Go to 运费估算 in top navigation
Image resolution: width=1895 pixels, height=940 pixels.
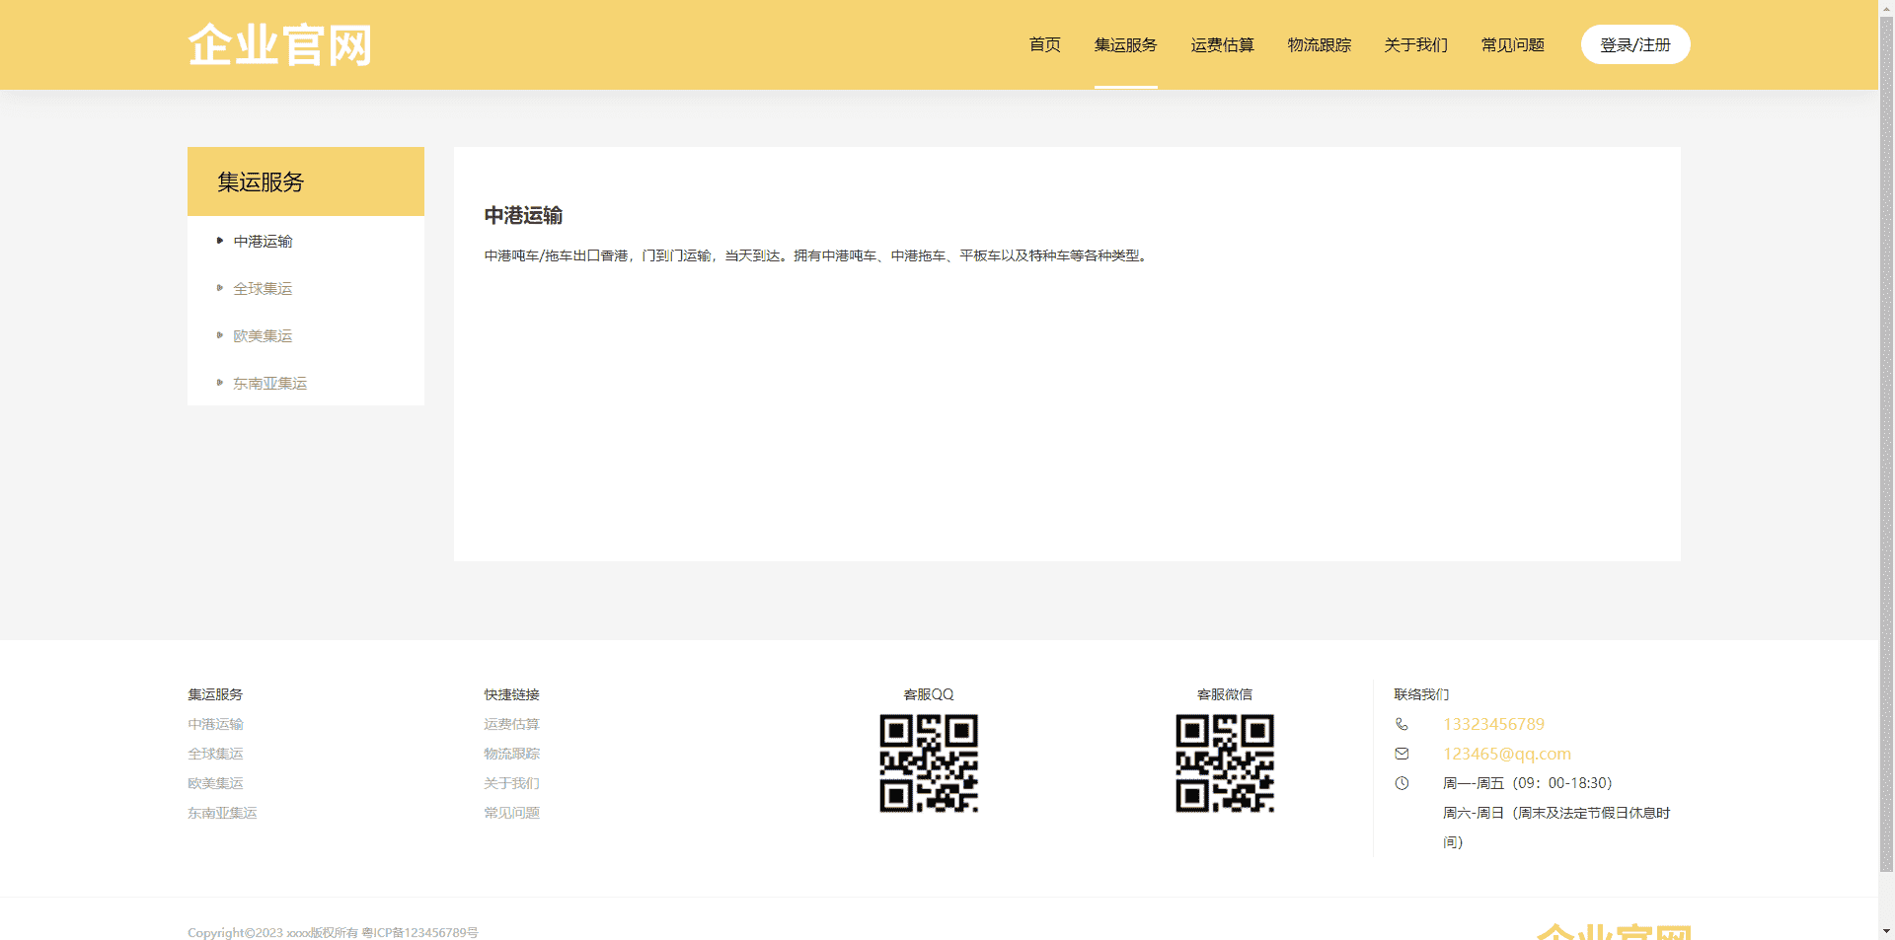[1222, 44]
